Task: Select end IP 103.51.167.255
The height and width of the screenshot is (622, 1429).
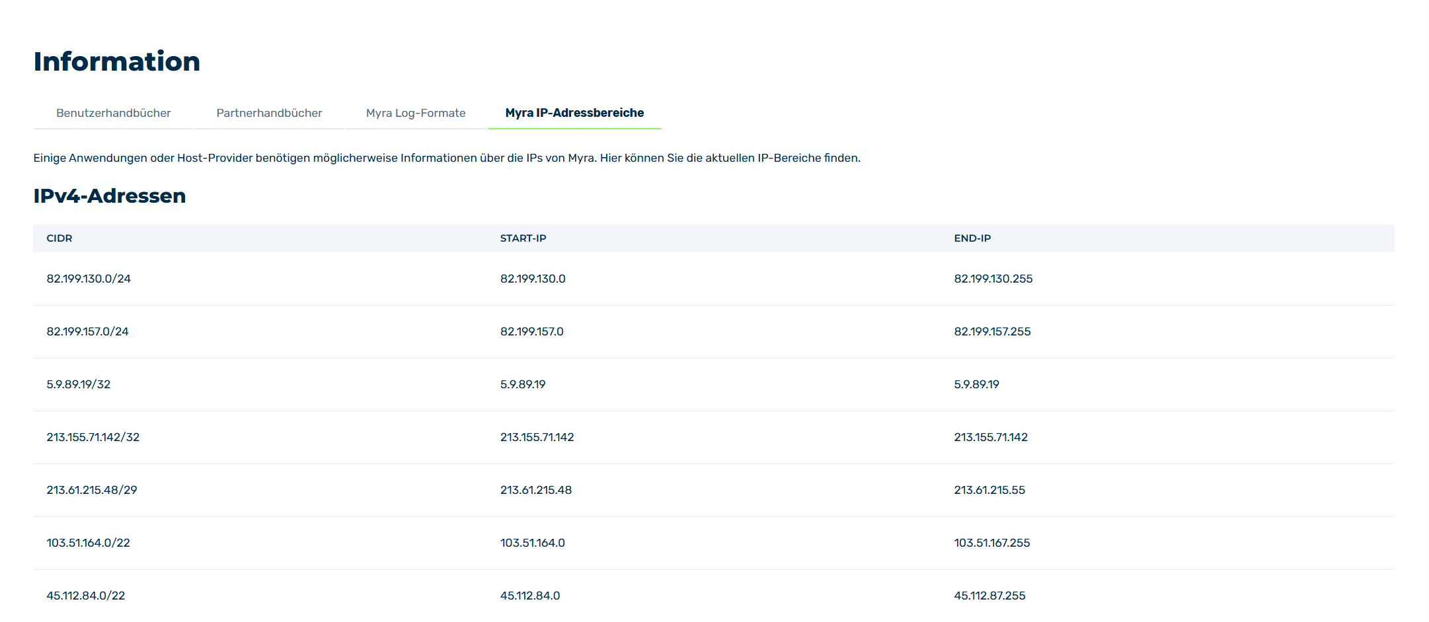Action: point(992,543)
